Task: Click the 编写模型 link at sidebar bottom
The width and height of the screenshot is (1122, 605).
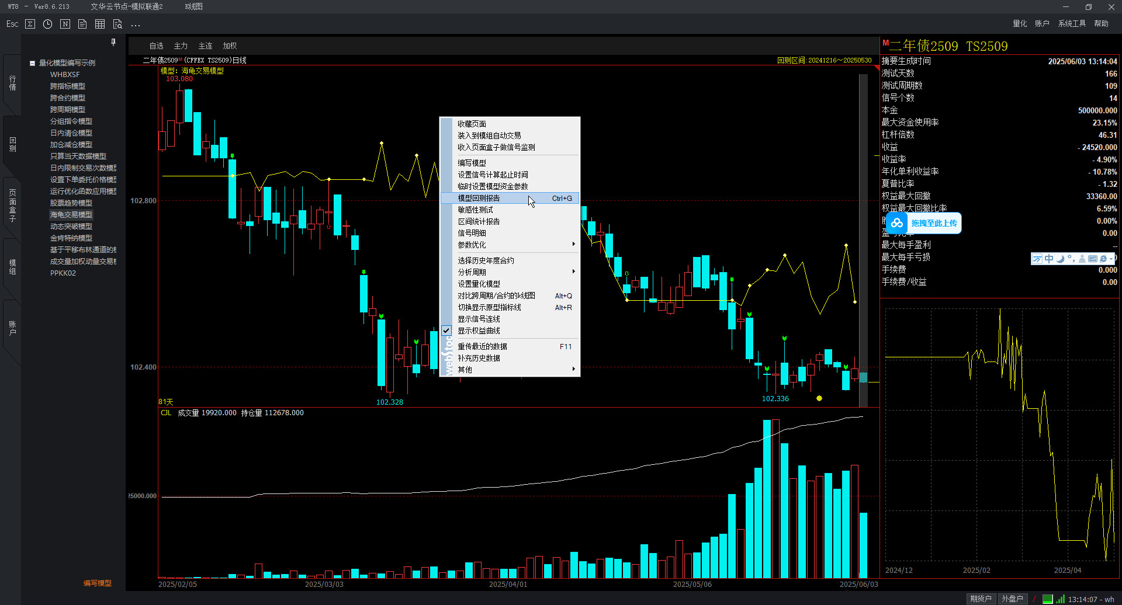Action: point(97,583)
